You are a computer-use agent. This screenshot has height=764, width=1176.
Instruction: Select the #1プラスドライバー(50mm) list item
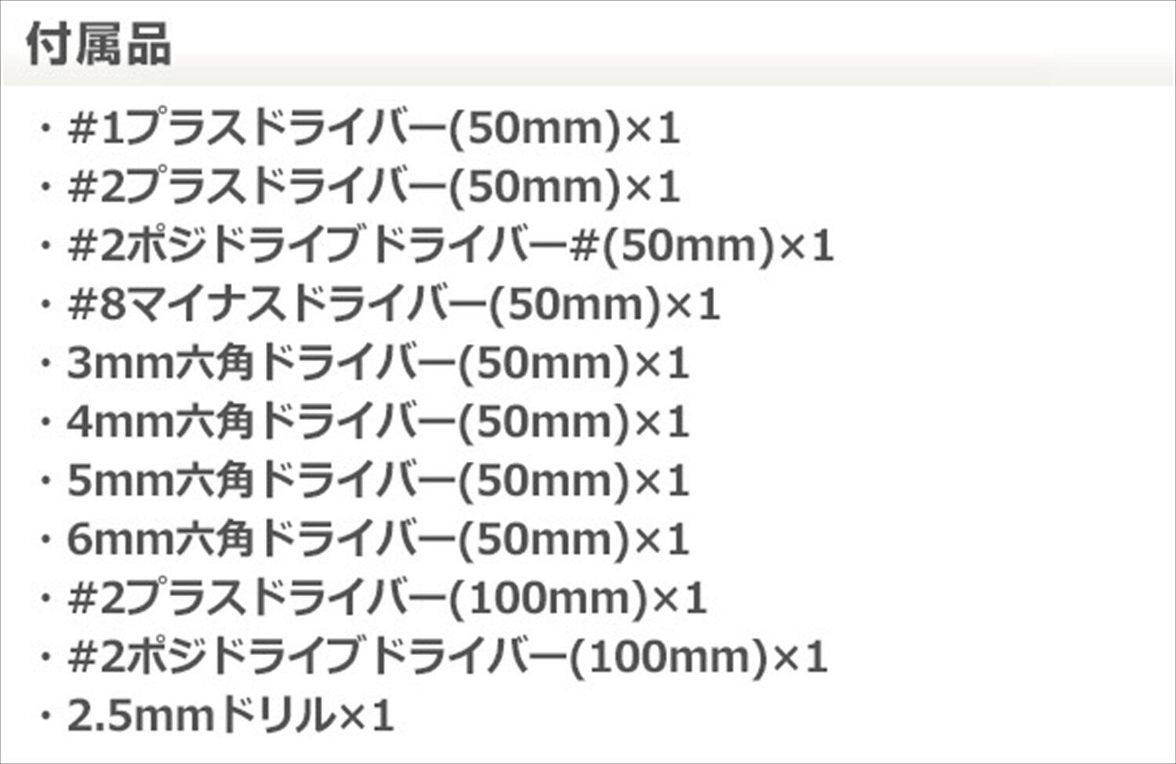point(373,129)
